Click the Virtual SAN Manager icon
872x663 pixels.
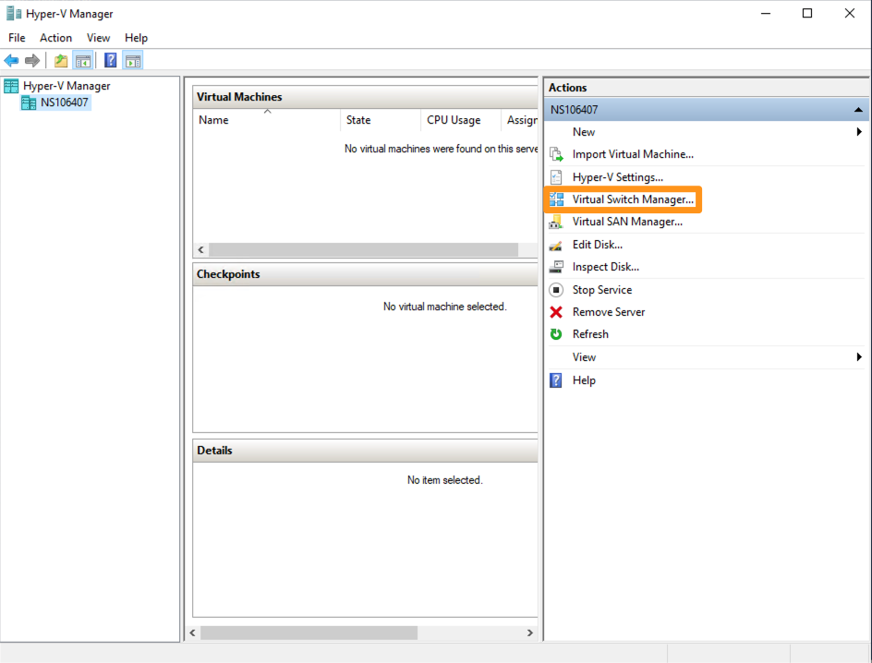(556, 222)
